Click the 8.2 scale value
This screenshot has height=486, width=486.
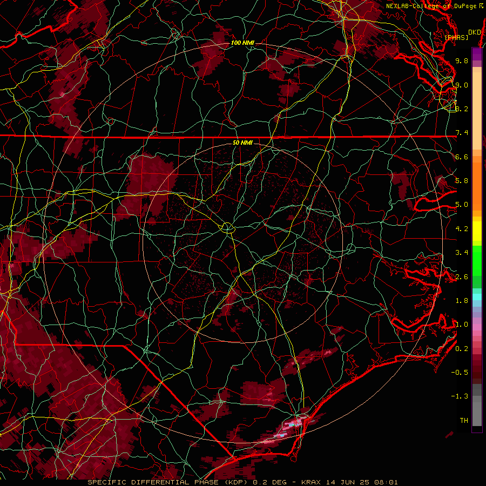pos(462,109)
